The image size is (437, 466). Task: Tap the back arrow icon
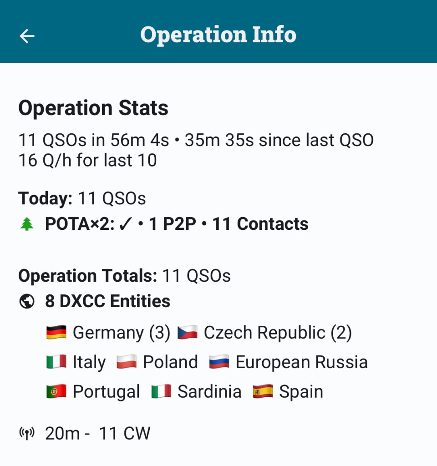[x=27, y=36]
